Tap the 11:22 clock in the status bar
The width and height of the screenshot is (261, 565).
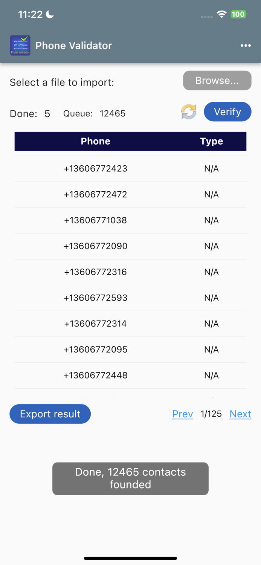pos(30,14)
